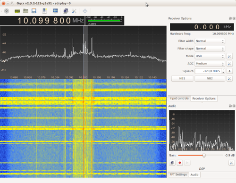The height and width of the screenshot is (183, 236).
Task: Switch to the FFT Settings tab
Action: [178, 175]
